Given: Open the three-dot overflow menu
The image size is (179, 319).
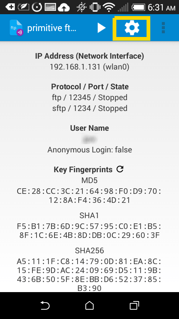Looking at the screenshot, I should pyautogui.click(x=163, y=28).
